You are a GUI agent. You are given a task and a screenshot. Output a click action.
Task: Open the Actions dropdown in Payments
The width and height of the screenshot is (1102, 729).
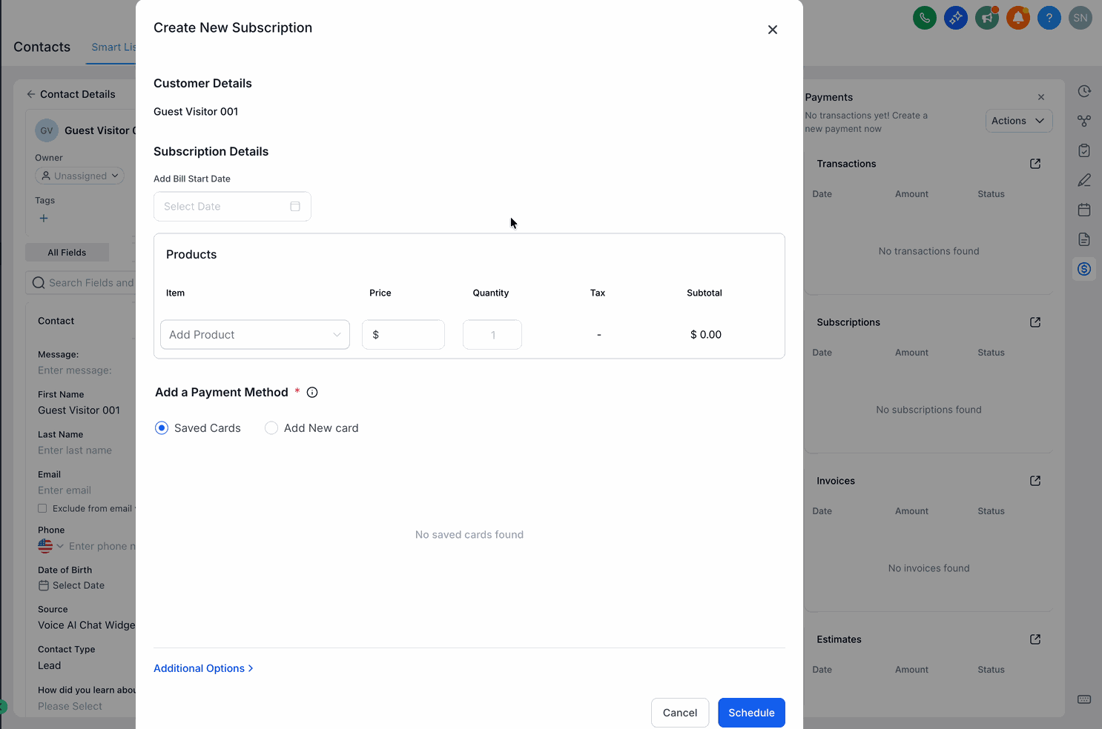(1019, 121)
